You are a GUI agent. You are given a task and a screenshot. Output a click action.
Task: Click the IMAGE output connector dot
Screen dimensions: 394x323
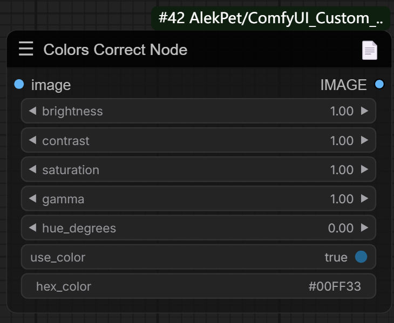[x=379, y=84]
